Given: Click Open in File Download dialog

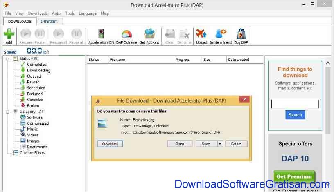Looking at the screenshot, I should (x=180, y=144).
